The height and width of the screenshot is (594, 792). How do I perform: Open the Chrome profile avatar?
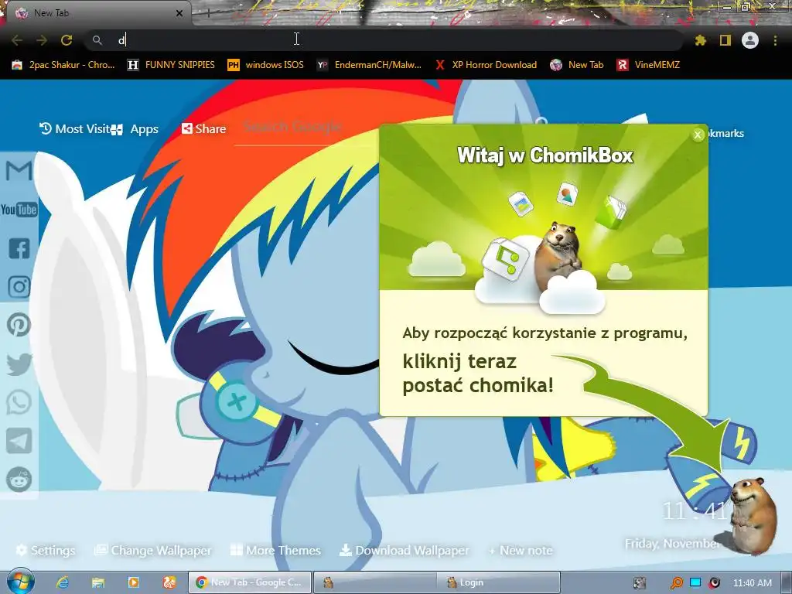pyautogui.click(x=750, y=40)
